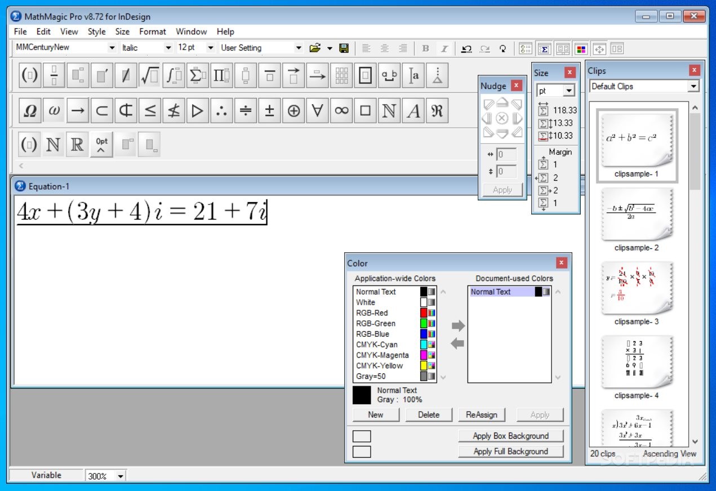Screen dimensions: 716x491
Task: Click the Delete color button
Action: 429,414
